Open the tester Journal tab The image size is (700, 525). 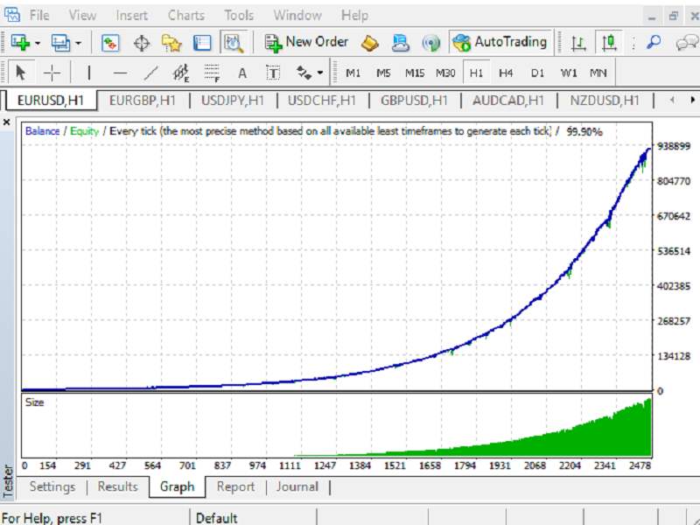pyautogui.click(x=297, y=486)
